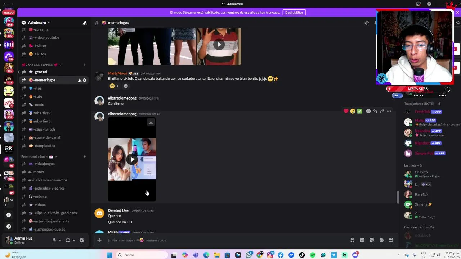Close the streamer mode banner
The height and width of the screenshot is (259, 461).
457,12
